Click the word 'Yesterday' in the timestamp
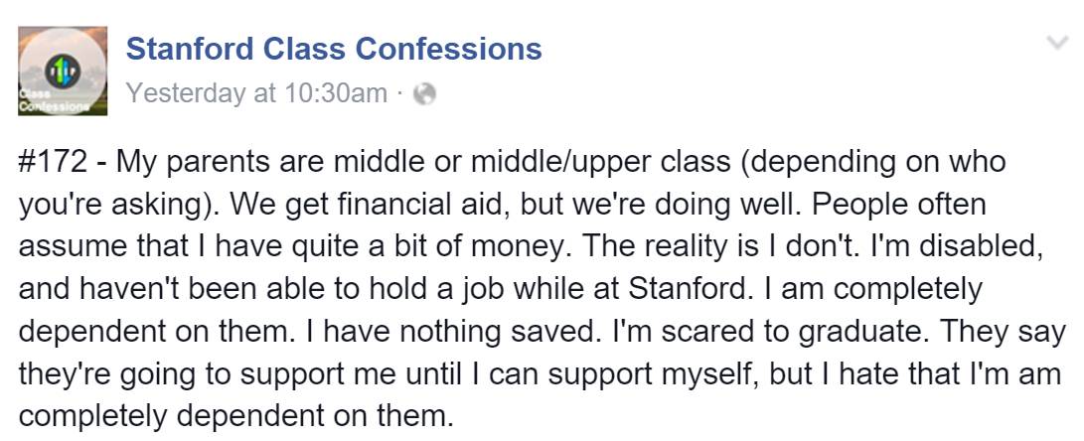 (x=185, y=94)
